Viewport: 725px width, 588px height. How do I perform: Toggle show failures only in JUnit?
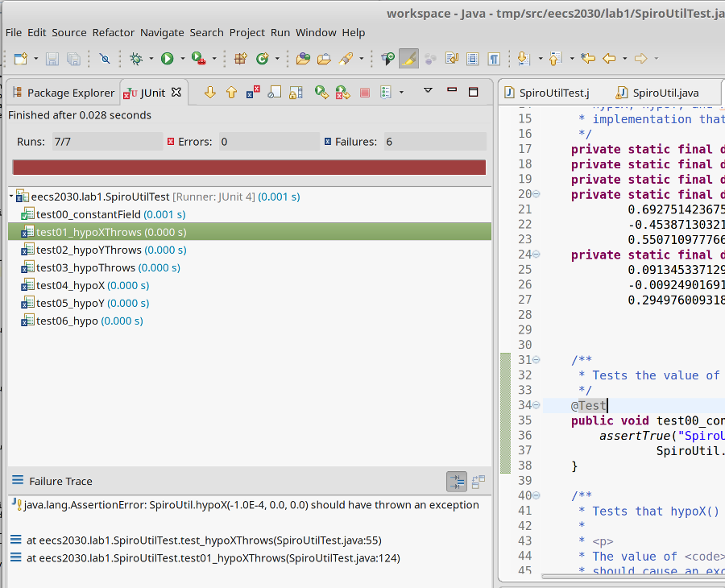(253, 93)
